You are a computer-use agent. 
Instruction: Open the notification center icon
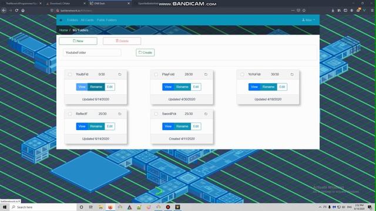click(370, 207)
